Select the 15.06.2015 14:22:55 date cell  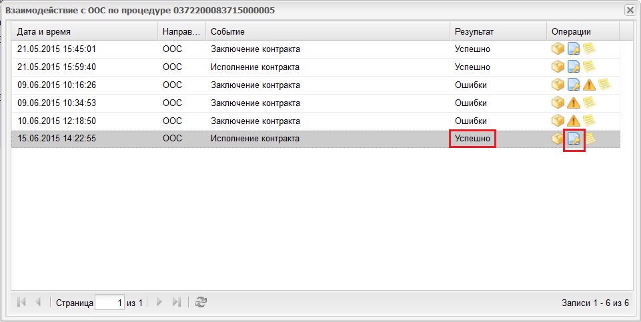click(57, 139)
